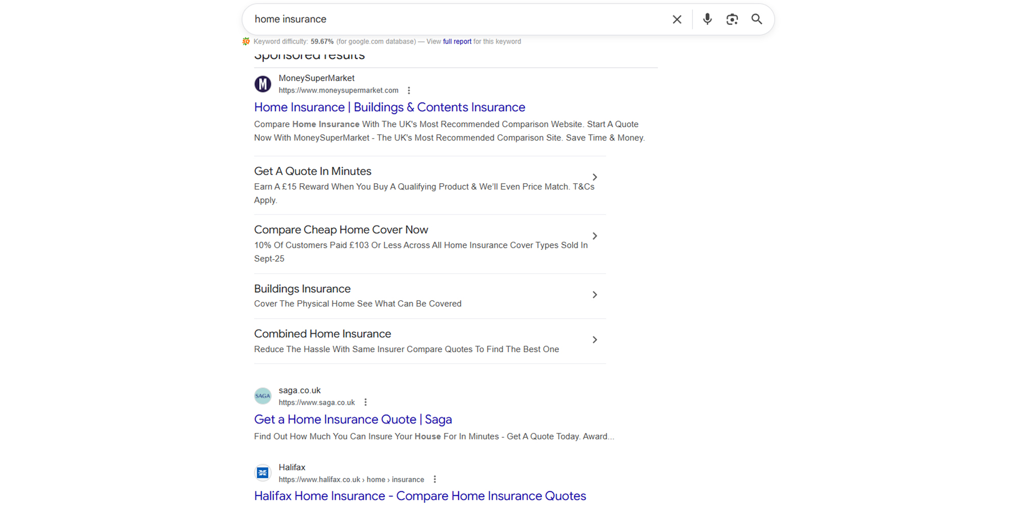Open three-dot menu beside moneysupermarket.com URL
The height and width of the screenshot is (509, 1019).
coord(409,91)
